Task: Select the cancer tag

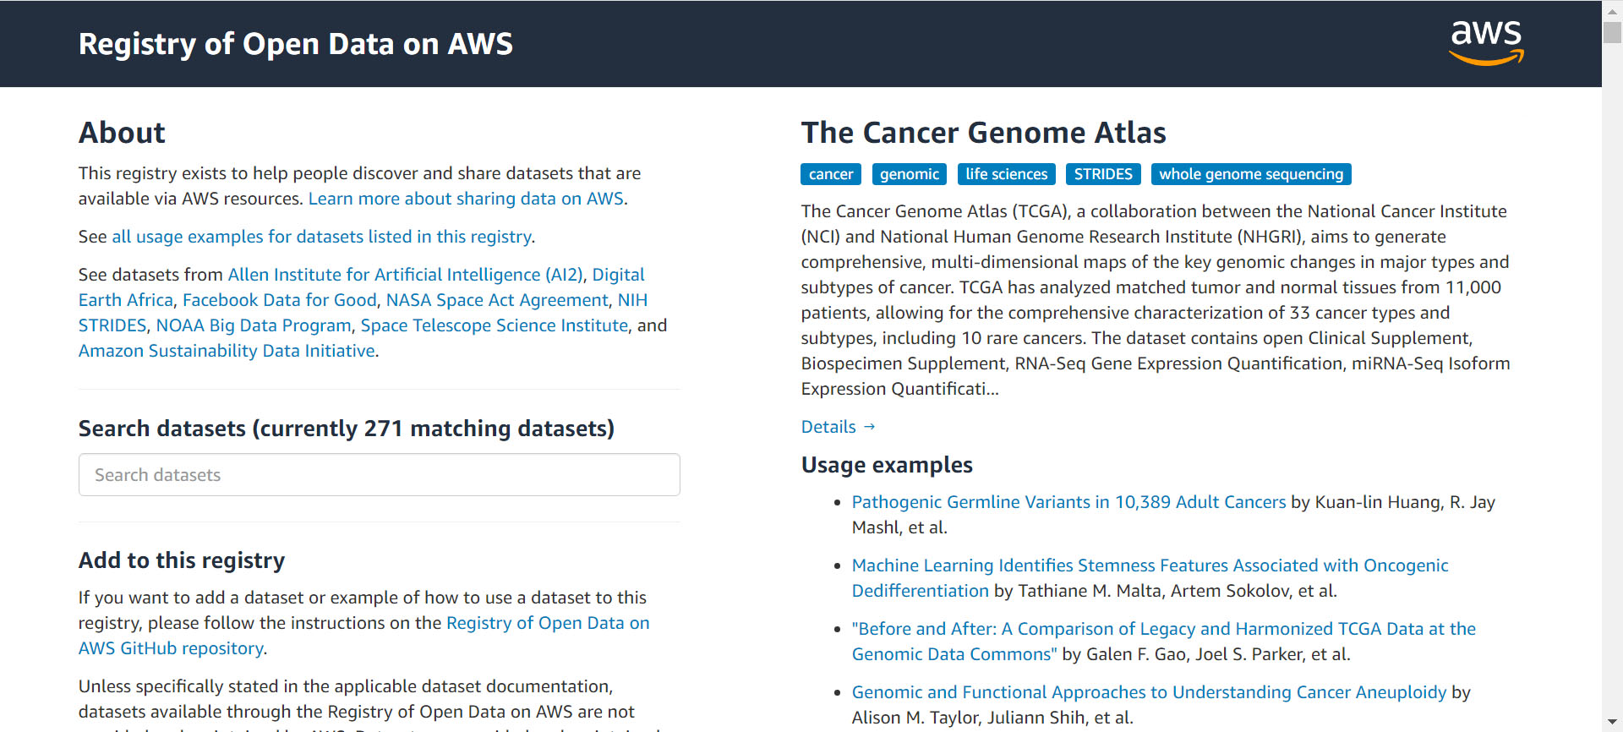Action: tap(831, 174)
